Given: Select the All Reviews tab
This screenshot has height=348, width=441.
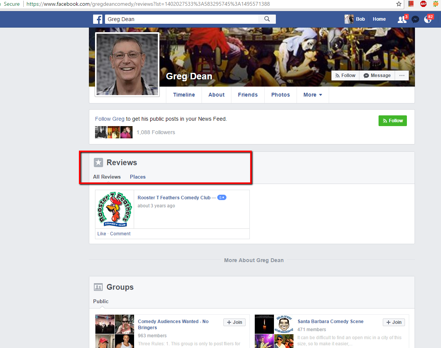Looking at the screenshot, I should 107,177.
